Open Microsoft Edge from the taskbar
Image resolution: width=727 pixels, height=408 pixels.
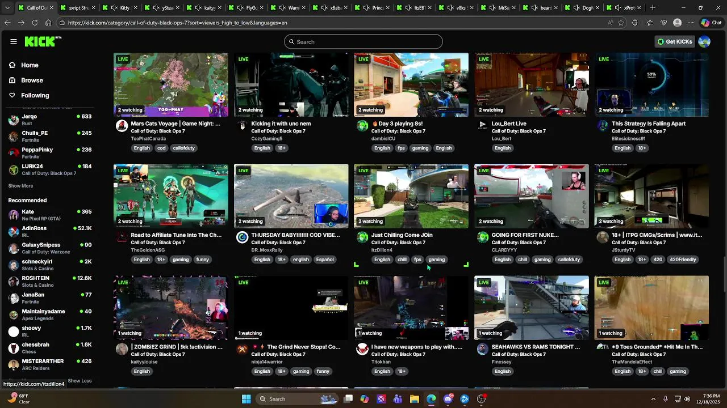[431, 399]
